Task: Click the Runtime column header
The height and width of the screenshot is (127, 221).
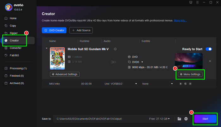Action: [84, 41]
